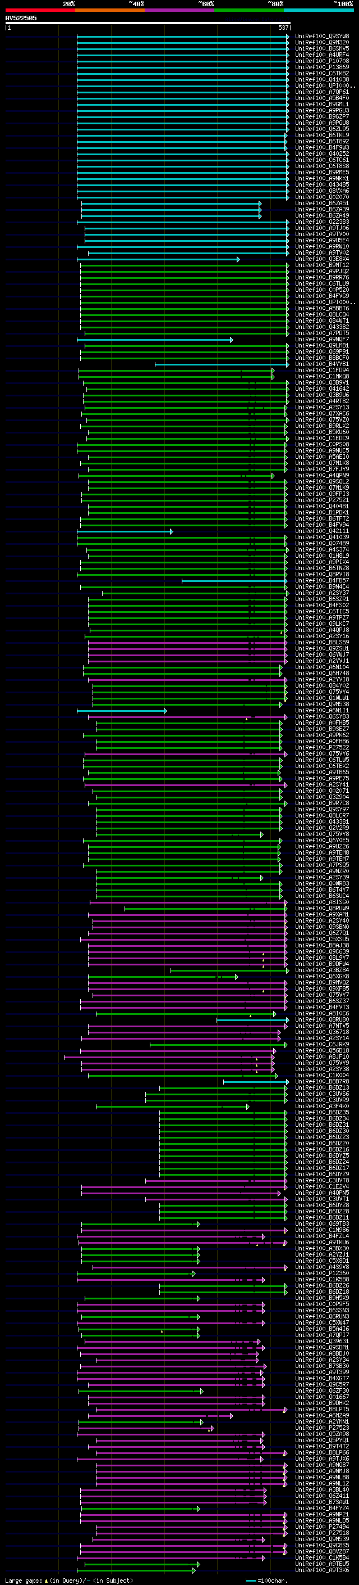Open the UniRef100_P10708 hit
The width and height of the screenshot is (359, 1585).
tap(322, 61)
